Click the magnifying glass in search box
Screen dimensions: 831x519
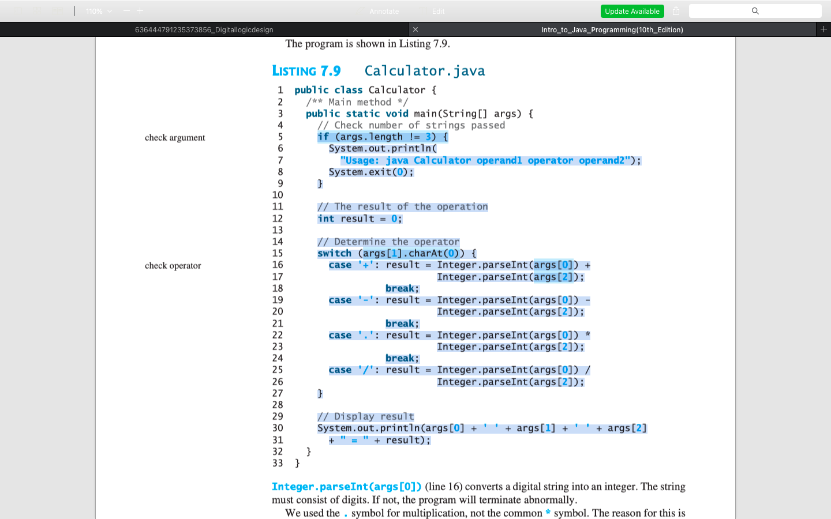pos(755,11)
